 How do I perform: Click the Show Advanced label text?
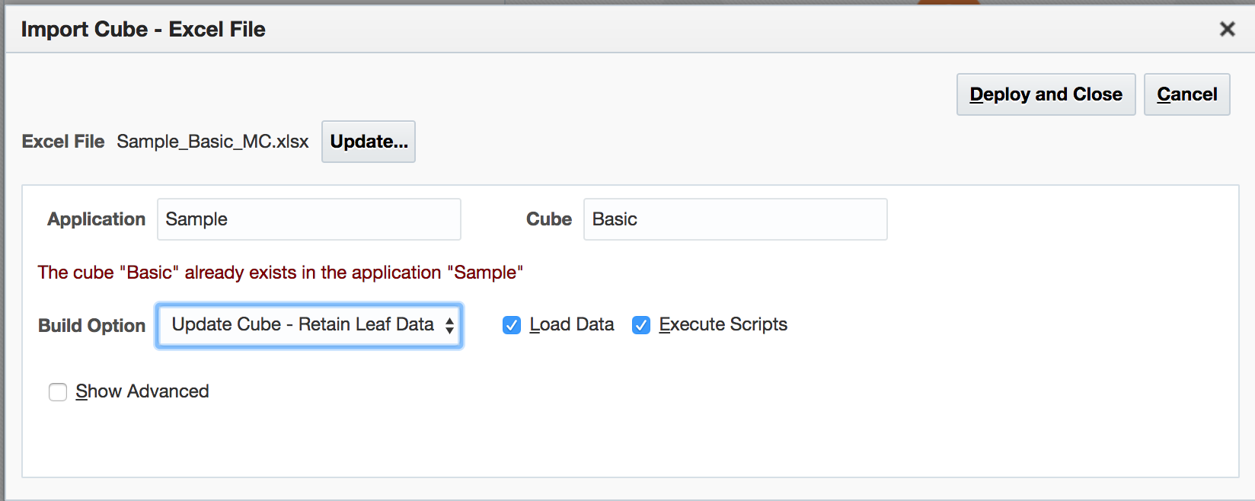tap(142, 391)
